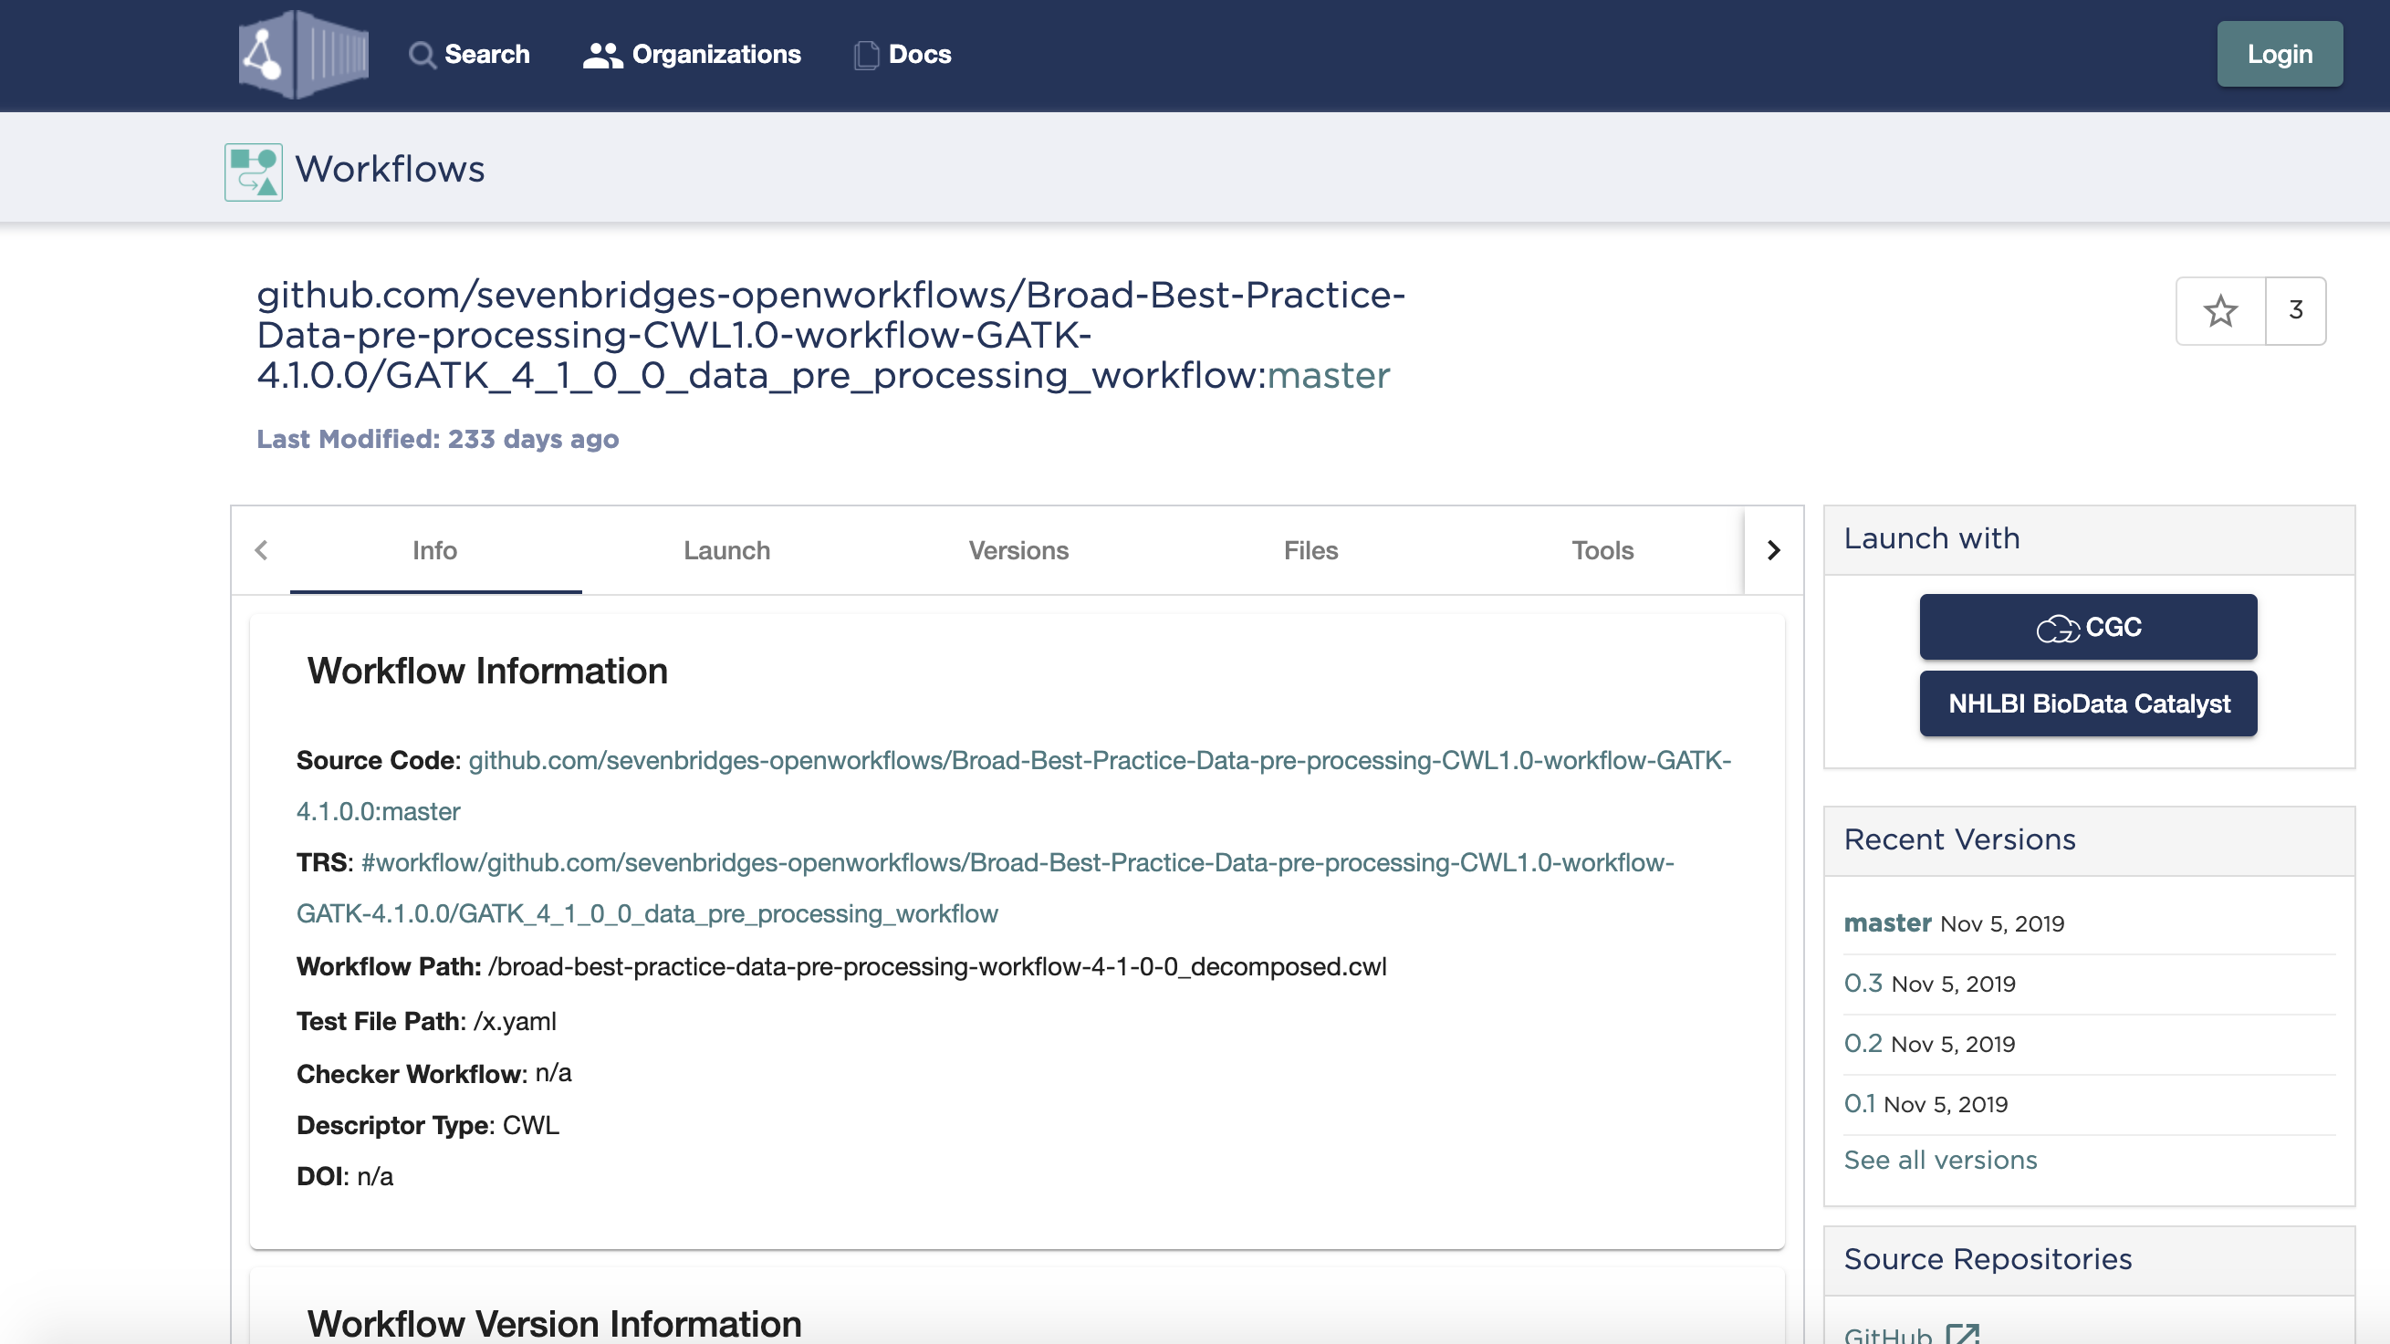Open the master version link
The width and height of the screenshot is (2390, 1344).
[x=1886, y=922]
